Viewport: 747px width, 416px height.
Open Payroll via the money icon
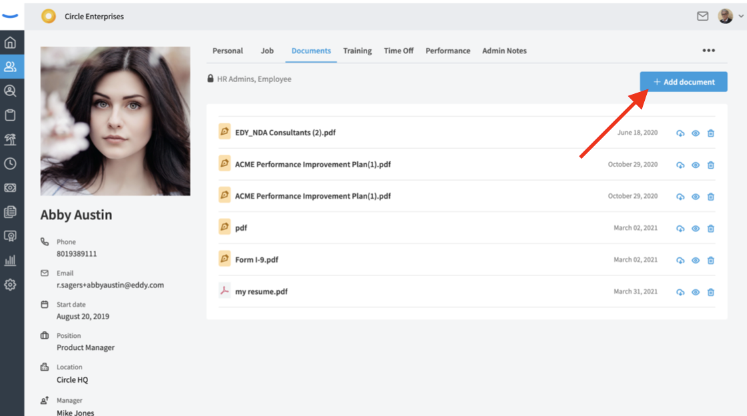pos(11,187)
